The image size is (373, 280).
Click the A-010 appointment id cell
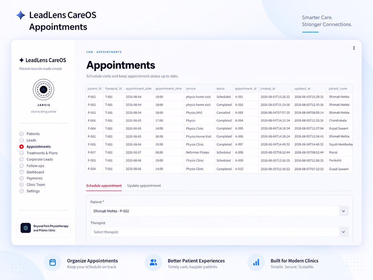click(x=246, y=169)
